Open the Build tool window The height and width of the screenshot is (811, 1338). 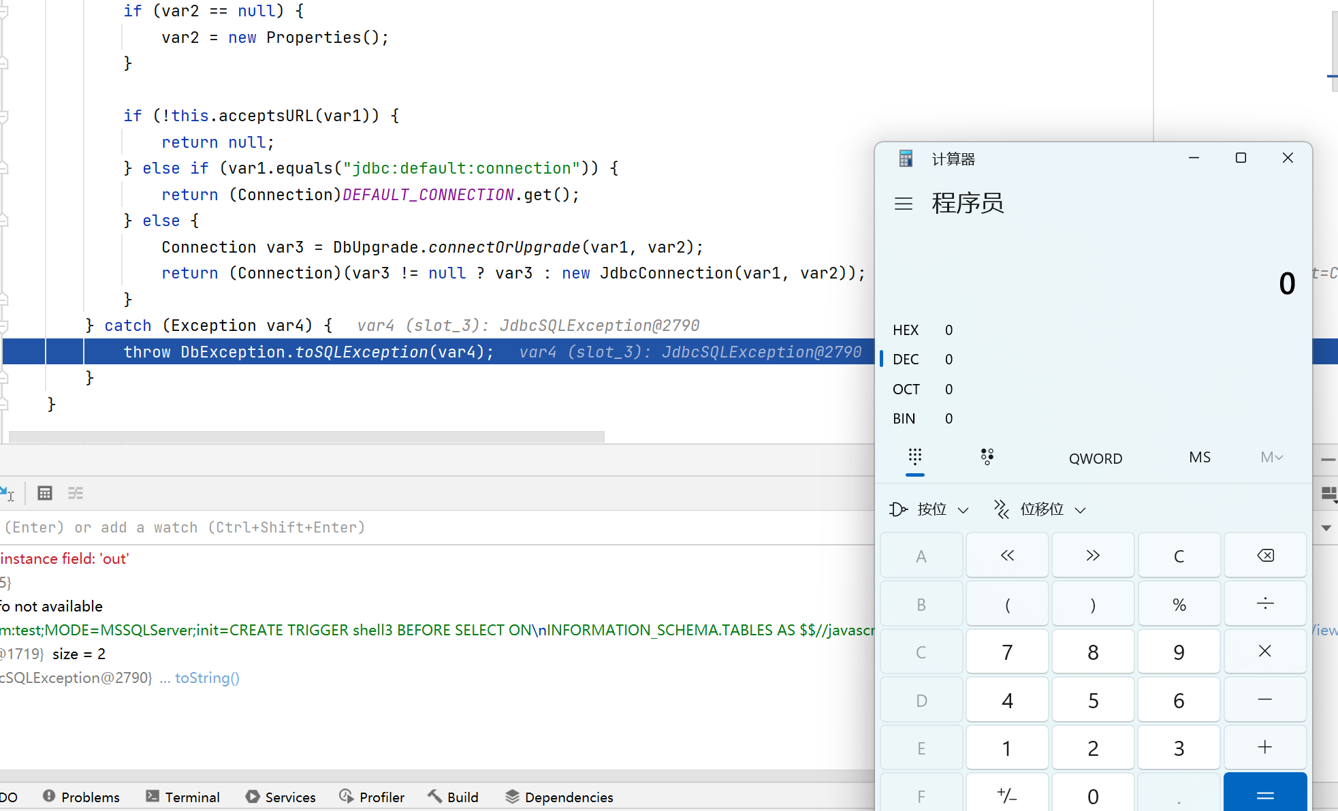pyautogui.click(x=453, y=797)
